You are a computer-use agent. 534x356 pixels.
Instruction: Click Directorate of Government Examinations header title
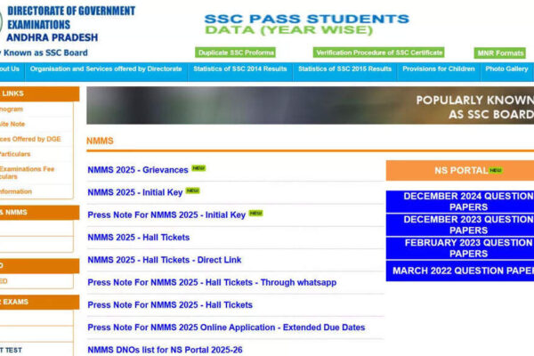[x=71, y=18]
